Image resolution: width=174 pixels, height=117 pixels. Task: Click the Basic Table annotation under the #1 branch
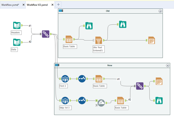(x=100, y=86)
